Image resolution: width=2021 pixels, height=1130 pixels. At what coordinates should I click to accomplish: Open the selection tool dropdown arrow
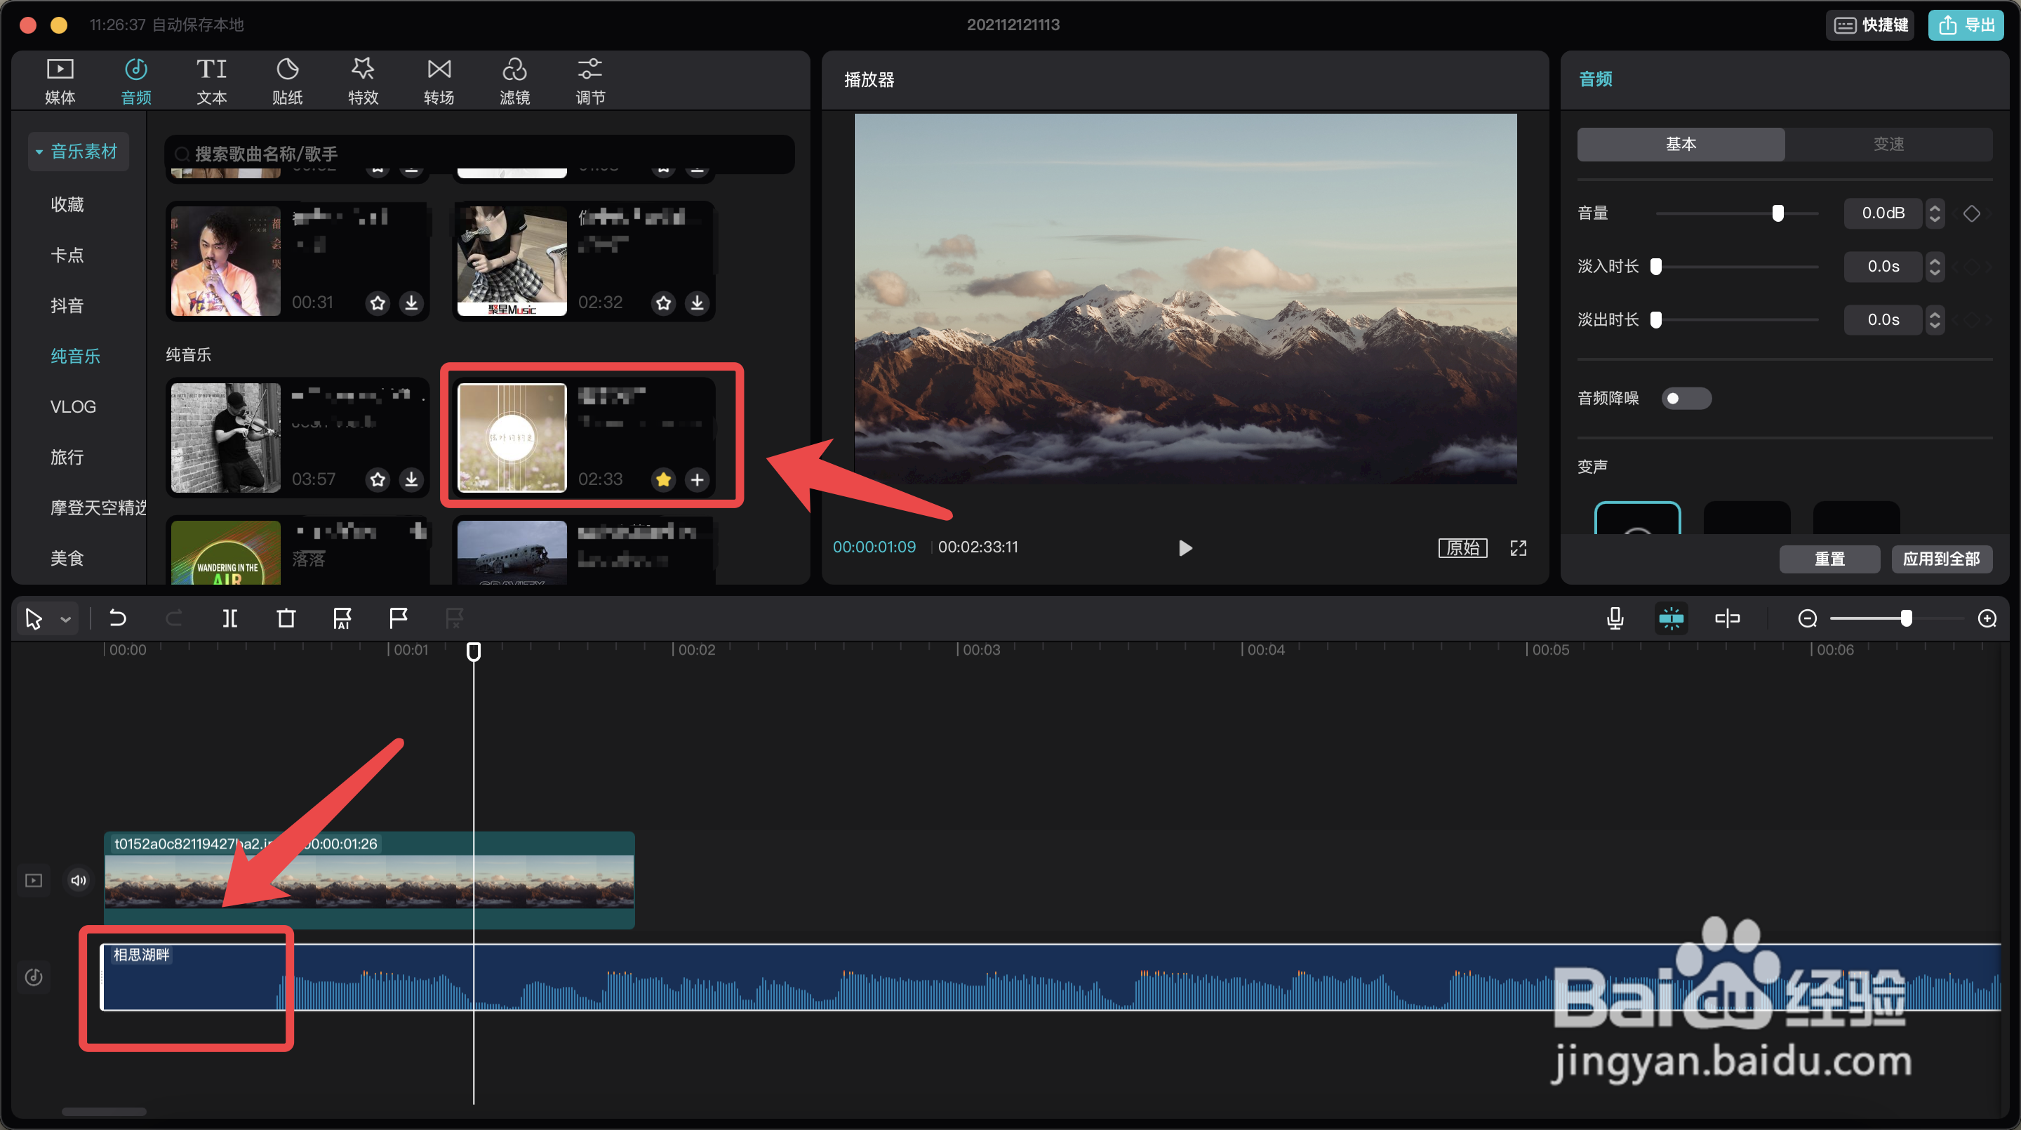[x=66, y=619]
